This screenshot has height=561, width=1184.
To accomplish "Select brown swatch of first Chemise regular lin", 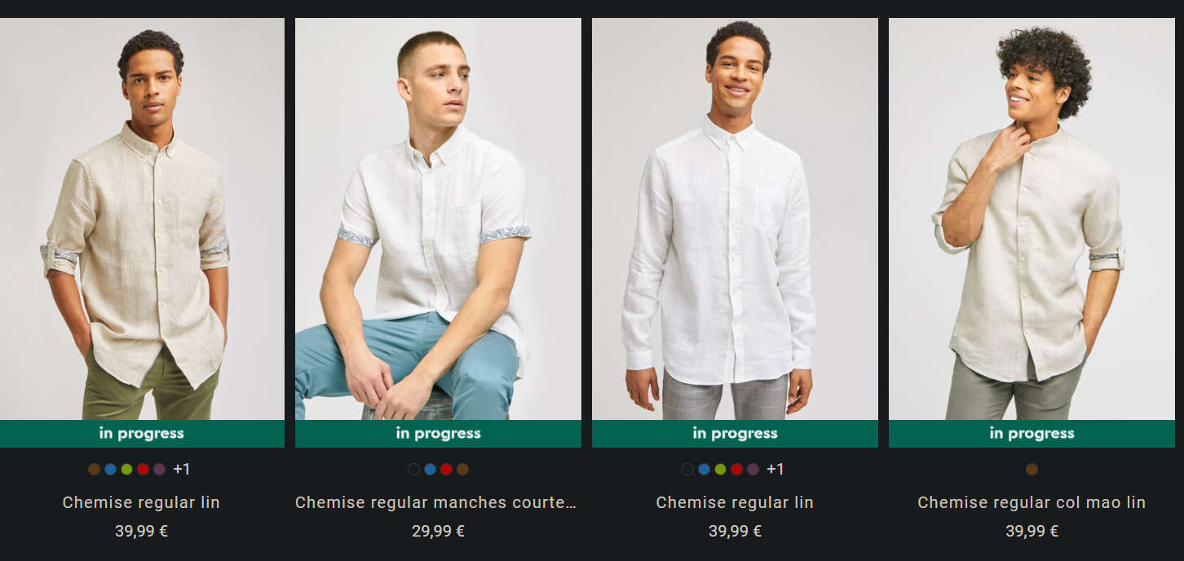I will coord(95,469).
